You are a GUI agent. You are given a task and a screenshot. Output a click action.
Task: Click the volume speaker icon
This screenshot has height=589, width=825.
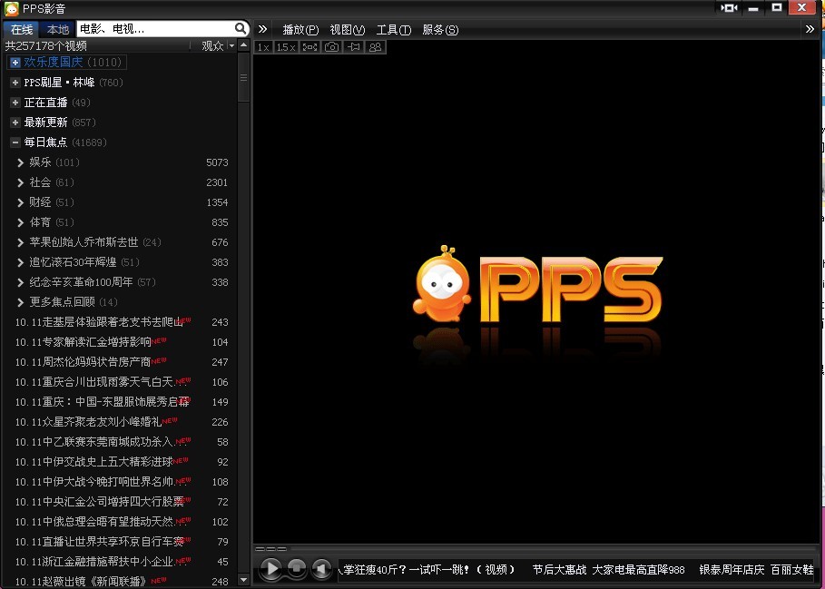pyautogui.click(x=321, y=569)
